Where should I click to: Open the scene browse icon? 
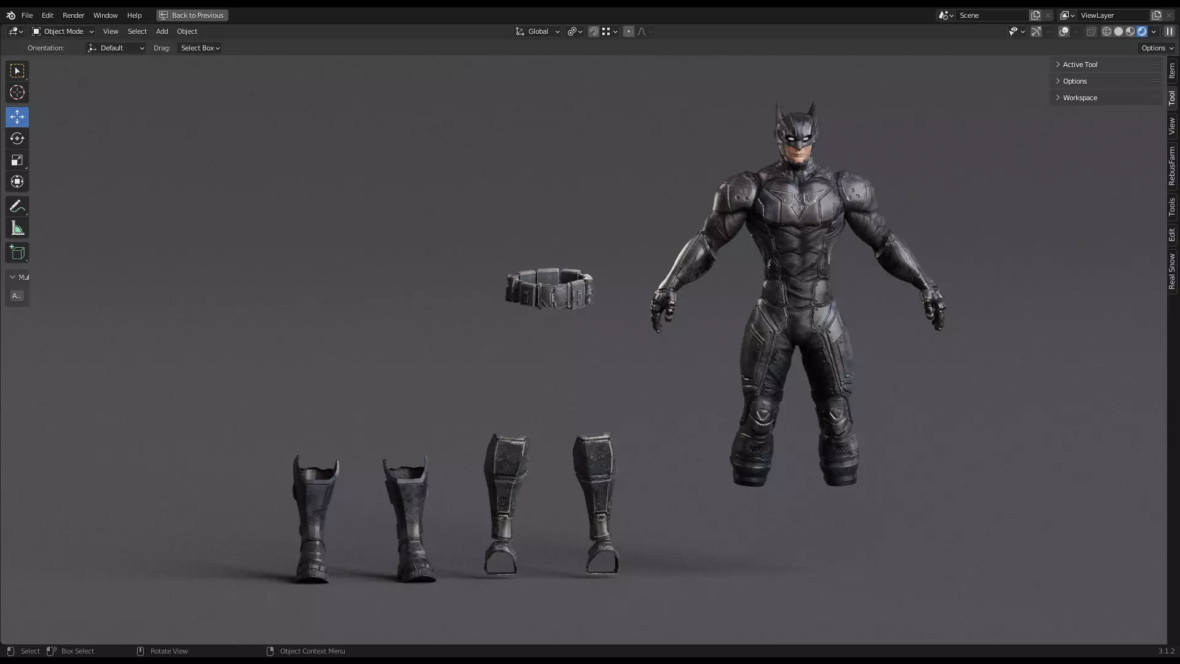(946, 15)
